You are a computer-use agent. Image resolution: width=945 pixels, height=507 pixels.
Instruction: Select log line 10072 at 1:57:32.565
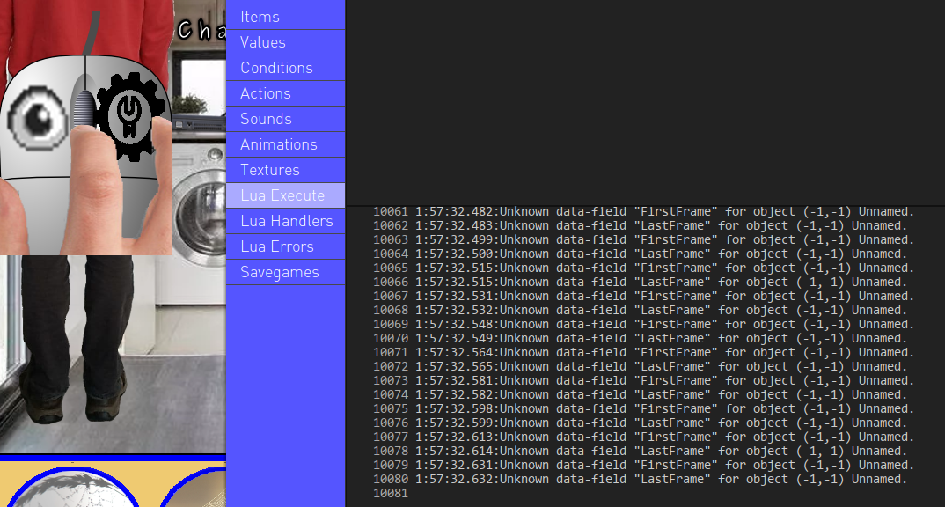click(640, 366)
